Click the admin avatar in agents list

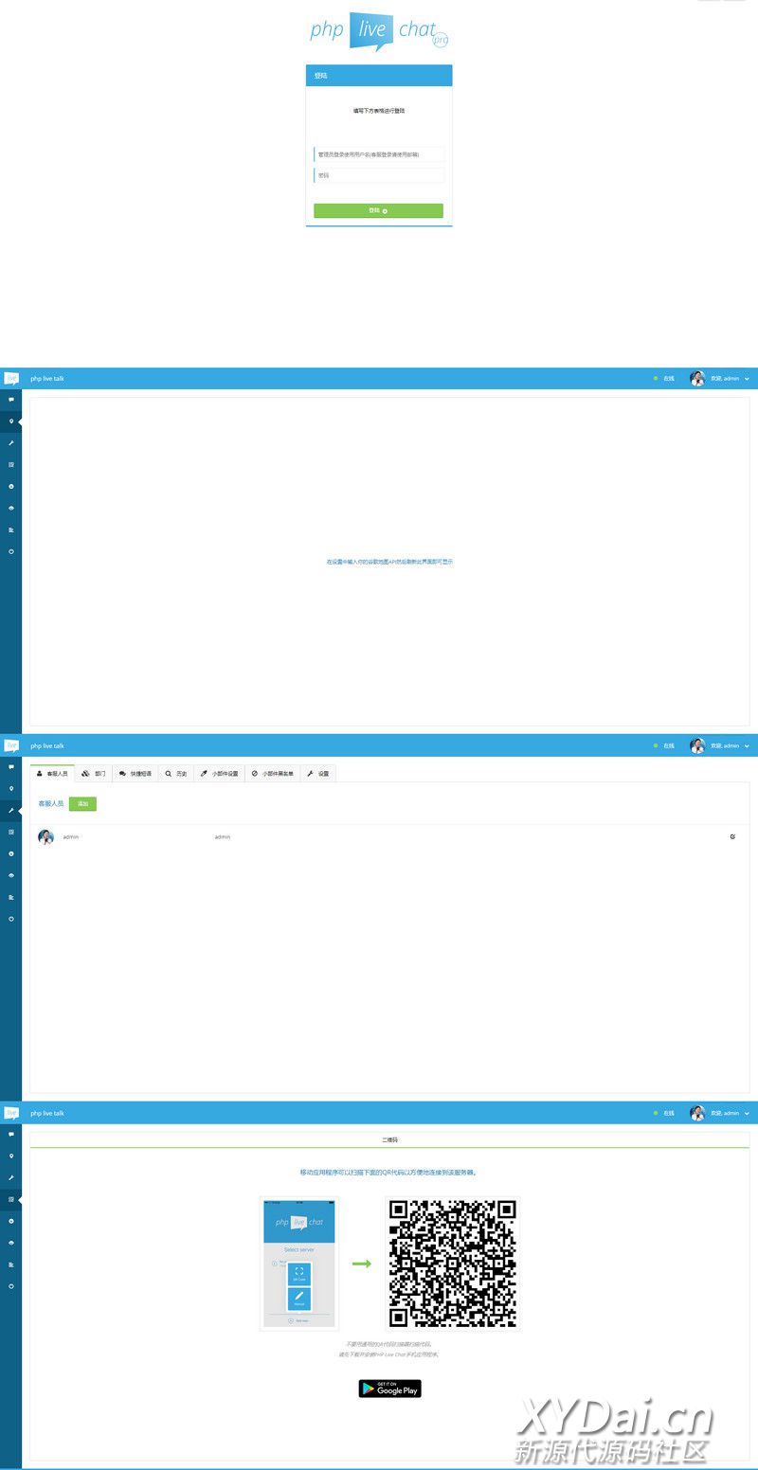[x=45, y=837]
